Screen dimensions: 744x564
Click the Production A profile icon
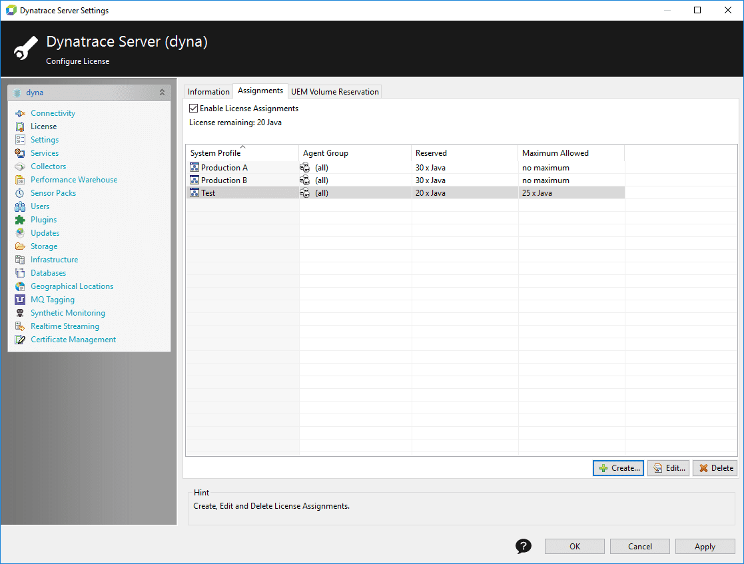pos(194,167)
